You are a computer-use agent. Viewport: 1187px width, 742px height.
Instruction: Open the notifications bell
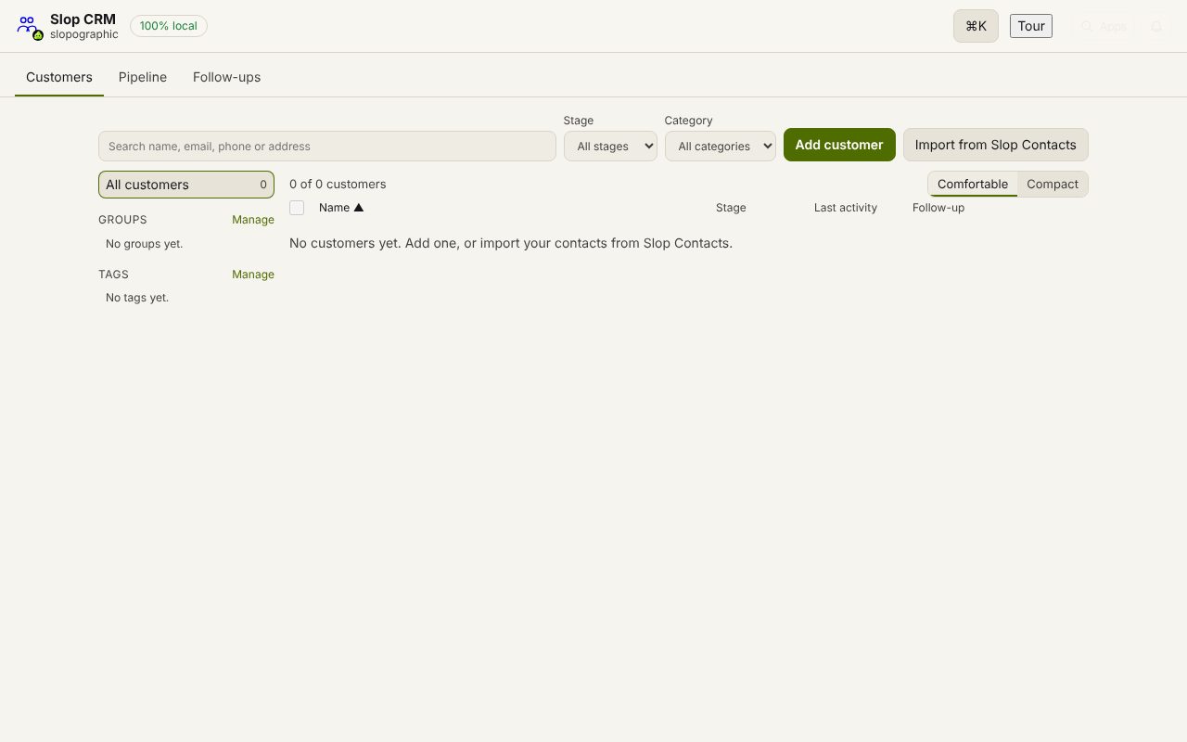pos(1156,26)
